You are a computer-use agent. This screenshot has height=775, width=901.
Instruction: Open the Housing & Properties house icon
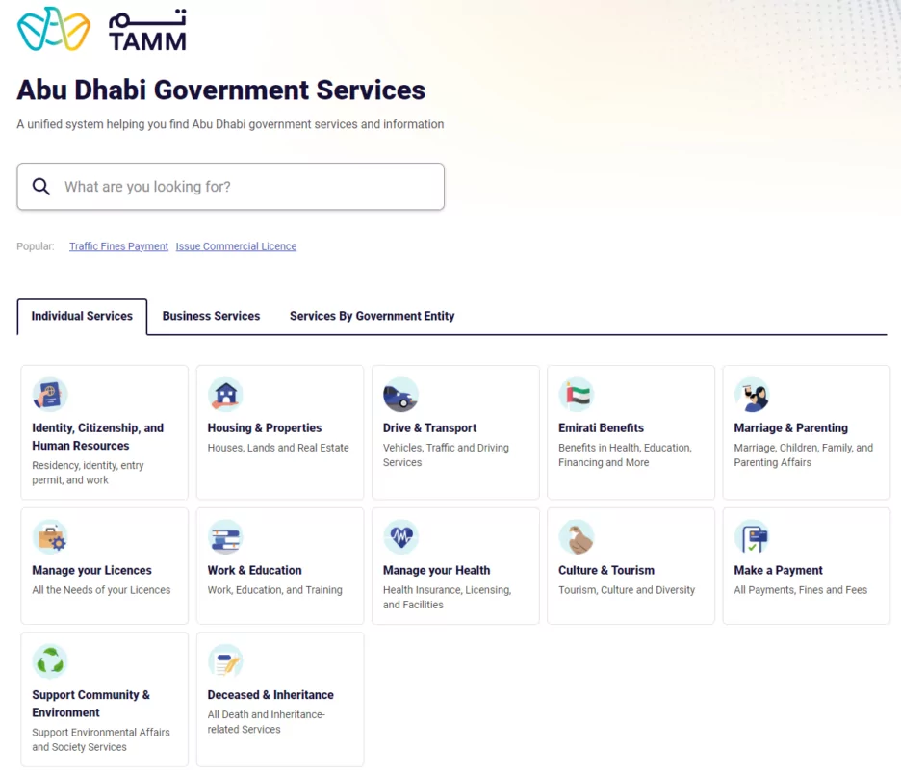click(x=225, y=395)
